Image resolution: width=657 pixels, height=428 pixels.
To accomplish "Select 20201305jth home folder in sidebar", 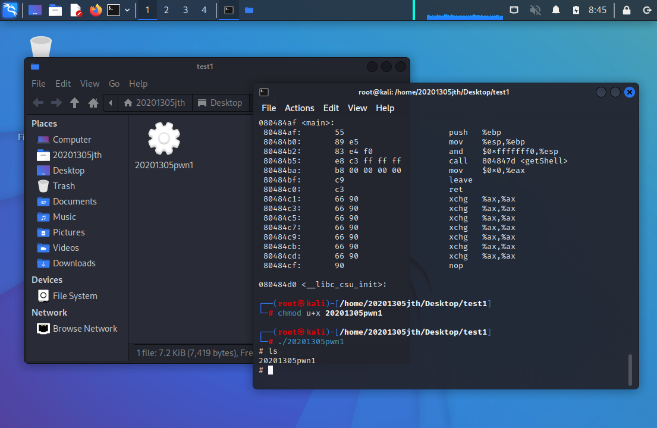I will coord(69,155).
